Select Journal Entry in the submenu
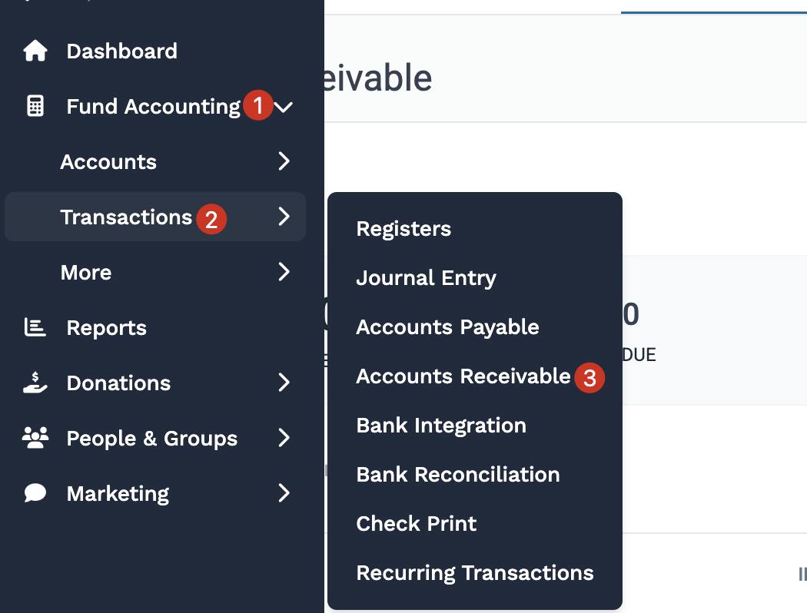This screenshot has width=807, height=613. [x=426, y=278]
